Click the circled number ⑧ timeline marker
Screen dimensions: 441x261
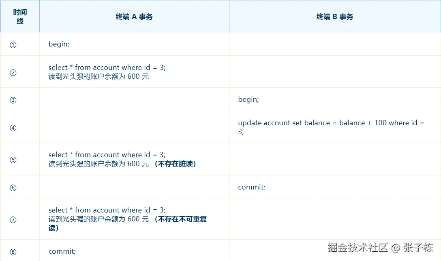[x=13, y=252]
